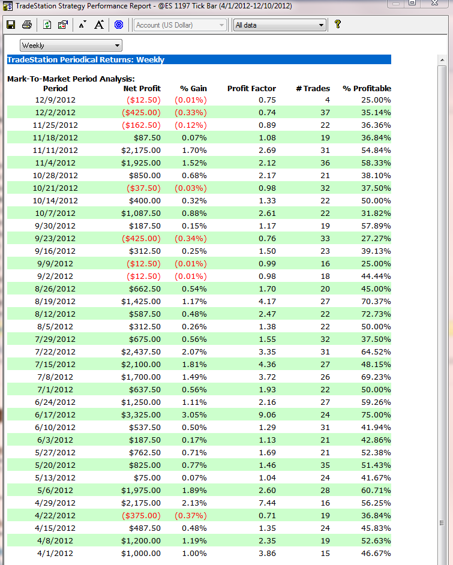Click the $537.50 net profit value
The width and height of the screenshot is (453, 565).
click(145, 428)
